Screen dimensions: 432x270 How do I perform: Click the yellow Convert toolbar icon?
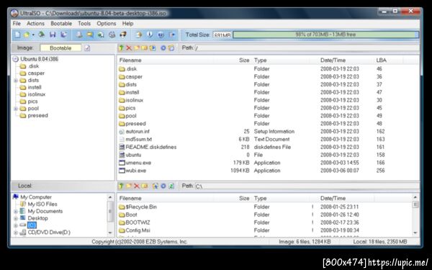[x=90, y=35]
